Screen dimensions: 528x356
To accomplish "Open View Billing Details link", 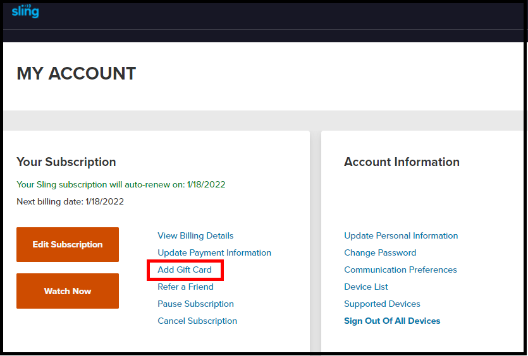I will pyautogui.click(x=195, y=235).
